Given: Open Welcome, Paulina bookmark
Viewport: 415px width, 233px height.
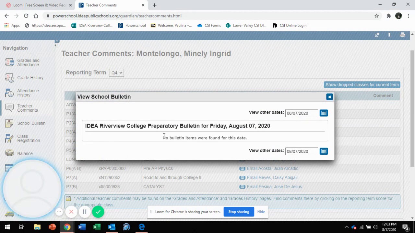Looking at the screenshot, I should coord(171,25).
